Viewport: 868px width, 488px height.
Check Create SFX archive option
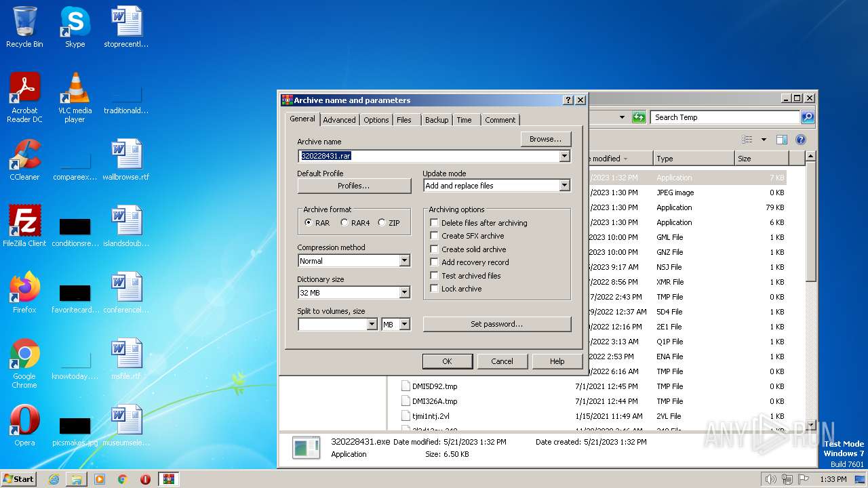435,236
